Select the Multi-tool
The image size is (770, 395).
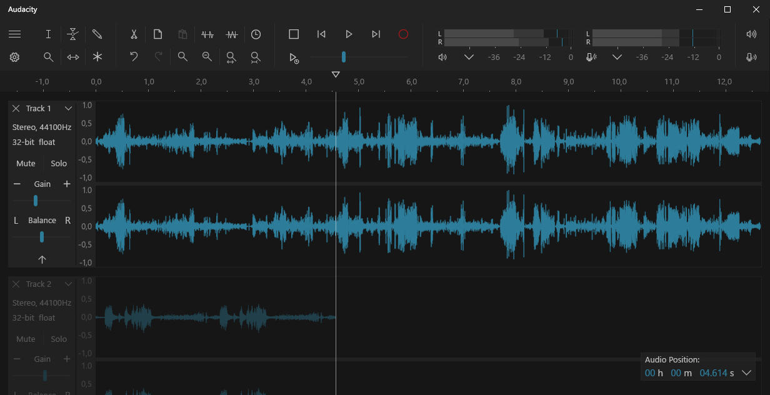pyautogui.click(x=97, y=57)
